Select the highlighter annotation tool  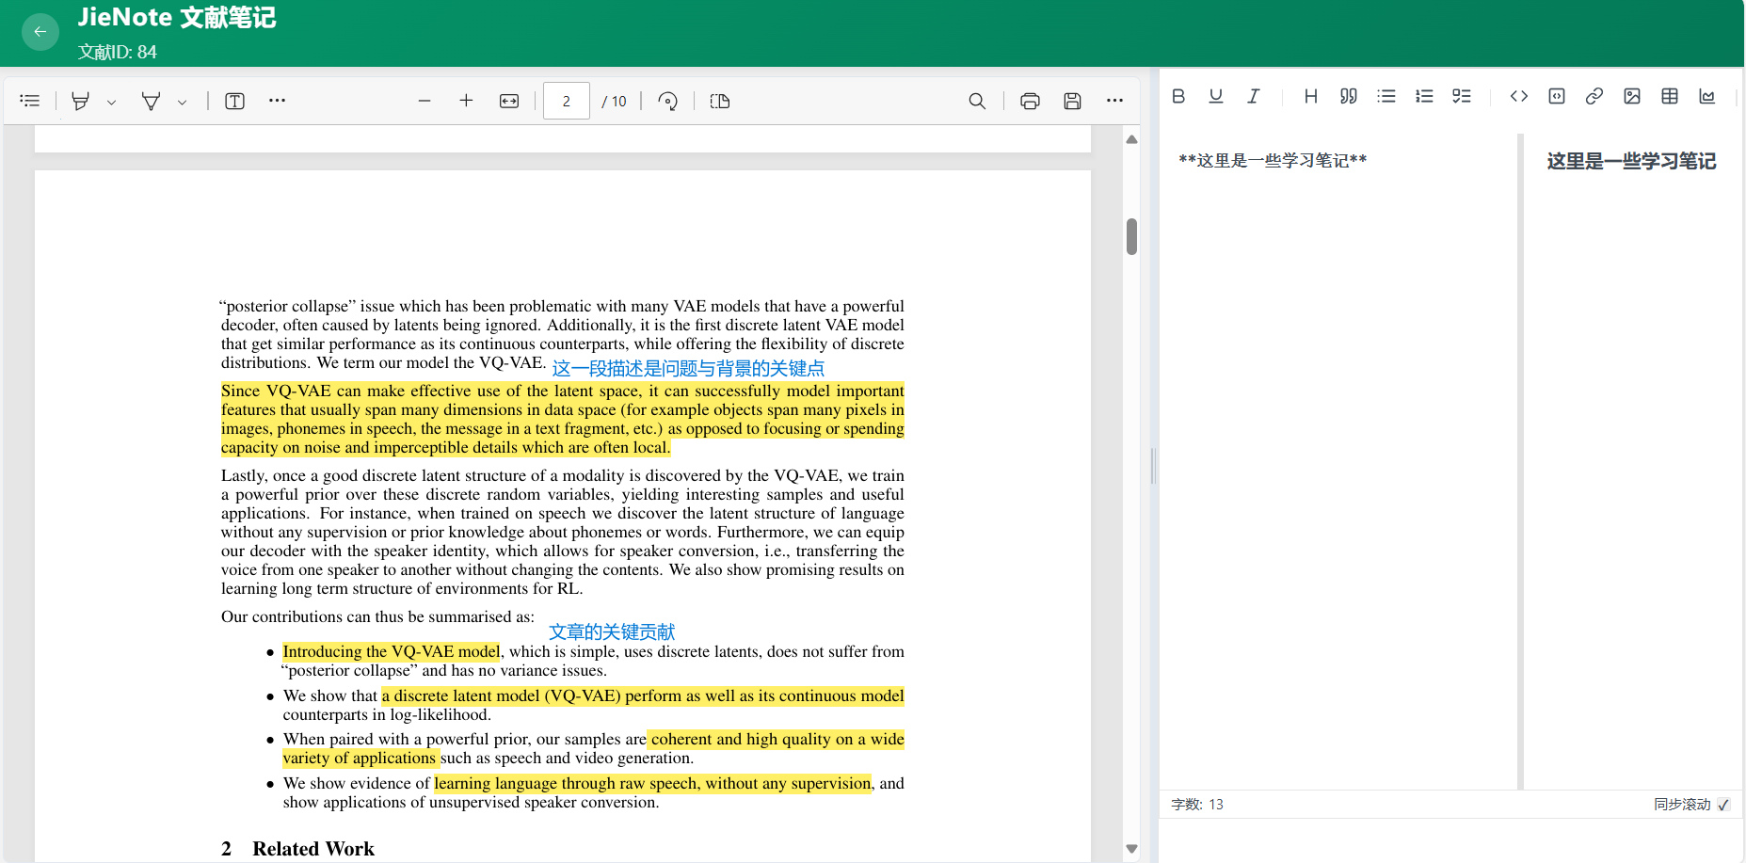[x=81, y=101]
